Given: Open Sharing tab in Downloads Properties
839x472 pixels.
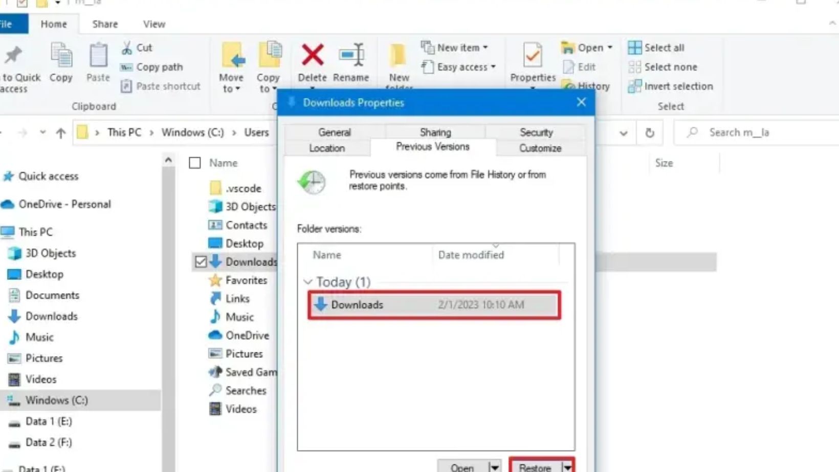Looking at the screenshot, I should (x=435, y=132).
